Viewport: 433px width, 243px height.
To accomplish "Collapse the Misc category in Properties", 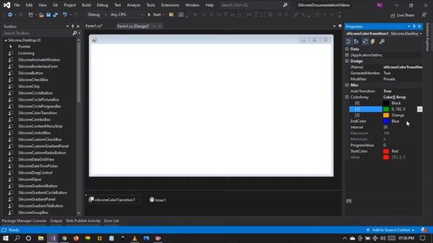I will [347, 85].
